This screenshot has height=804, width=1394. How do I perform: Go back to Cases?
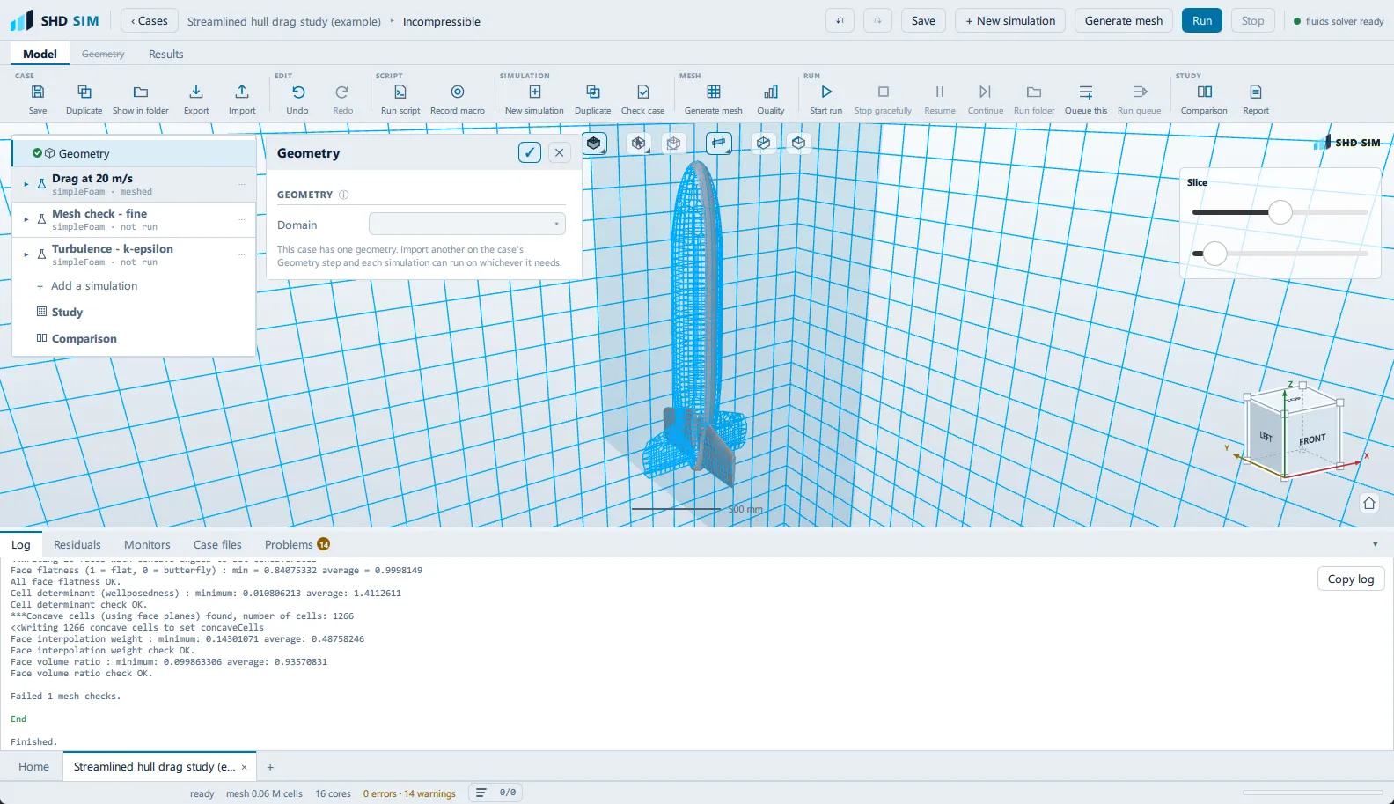(x=150, y=20)
